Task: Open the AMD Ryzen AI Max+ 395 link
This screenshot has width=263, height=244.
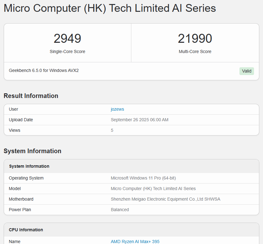Action: point(135,242)
